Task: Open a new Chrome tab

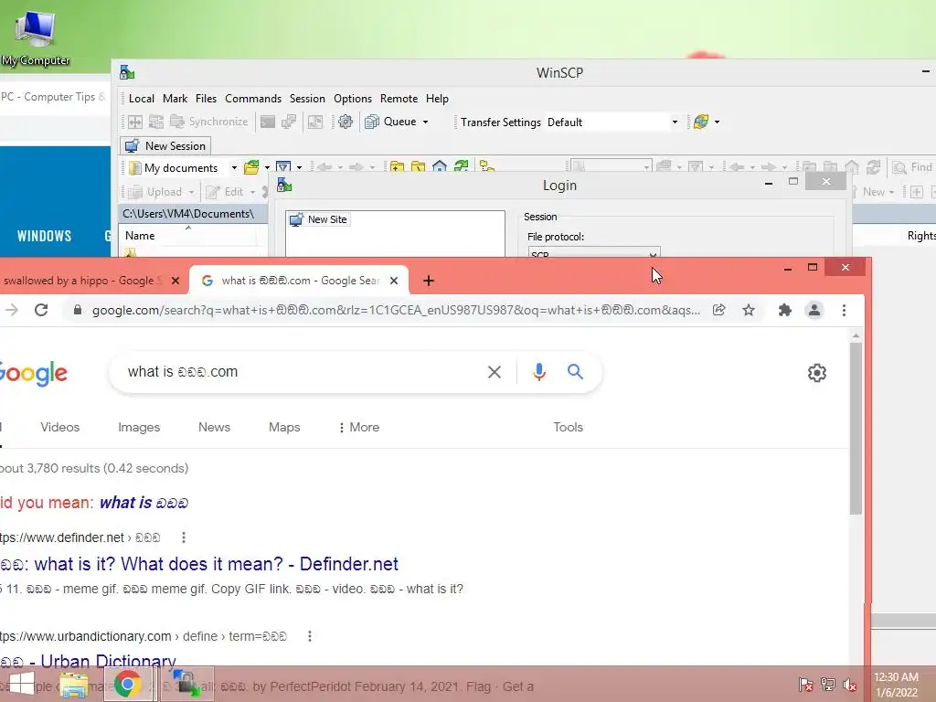Action: (429, 281)
